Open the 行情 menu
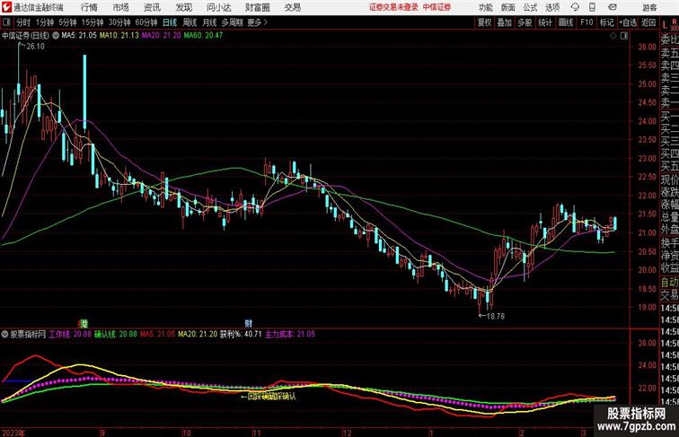Screen dimensions: 679x437 [x=89, y=7]
